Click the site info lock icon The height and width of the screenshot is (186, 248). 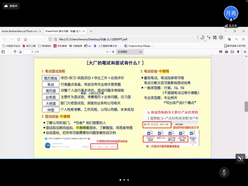(55, 39)
